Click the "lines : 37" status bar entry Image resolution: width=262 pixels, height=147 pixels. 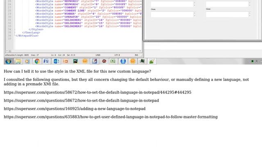(35, 55)
